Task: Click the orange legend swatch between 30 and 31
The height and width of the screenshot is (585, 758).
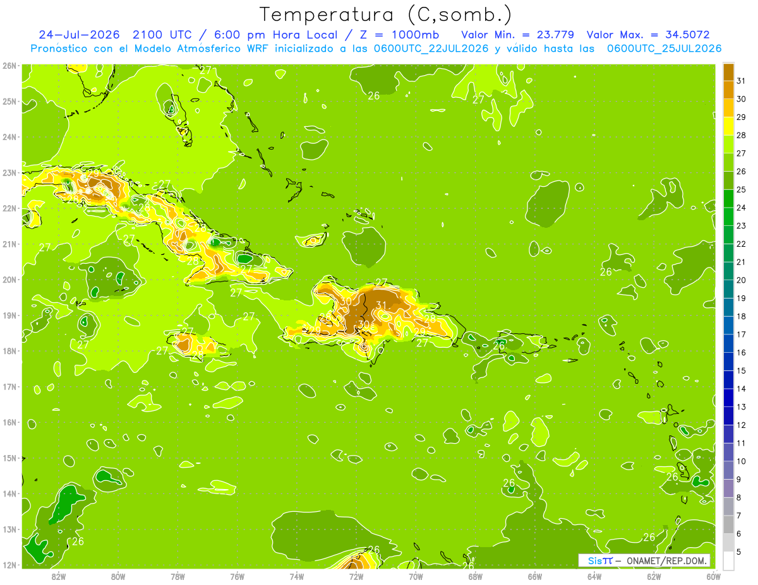Action: pyautogui.click(x=728, y=90)
